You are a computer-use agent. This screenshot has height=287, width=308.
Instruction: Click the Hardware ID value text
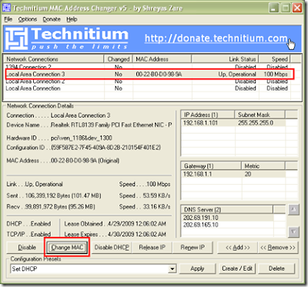[82, 138]
